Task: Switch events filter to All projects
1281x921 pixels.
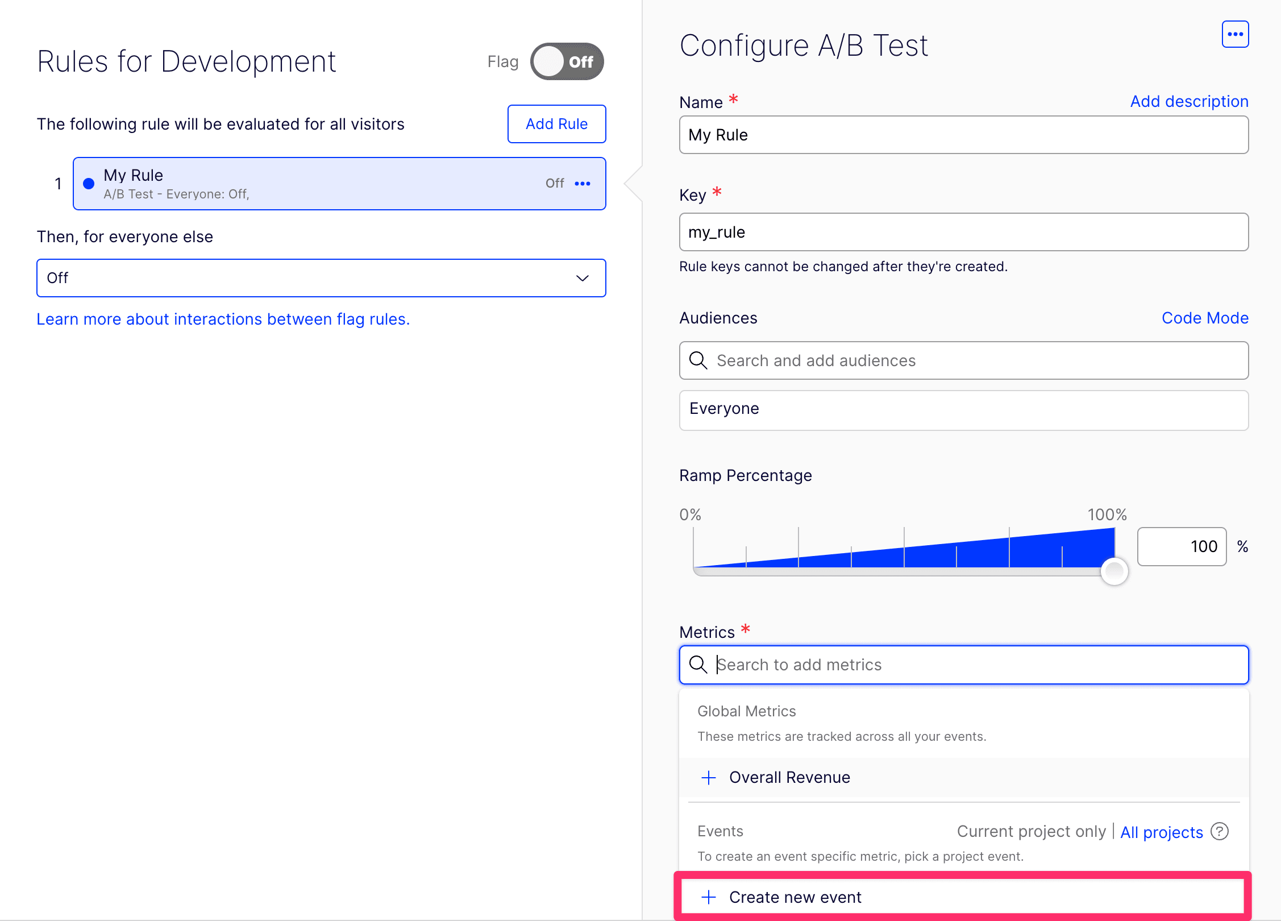Action: click(1161, 832)
